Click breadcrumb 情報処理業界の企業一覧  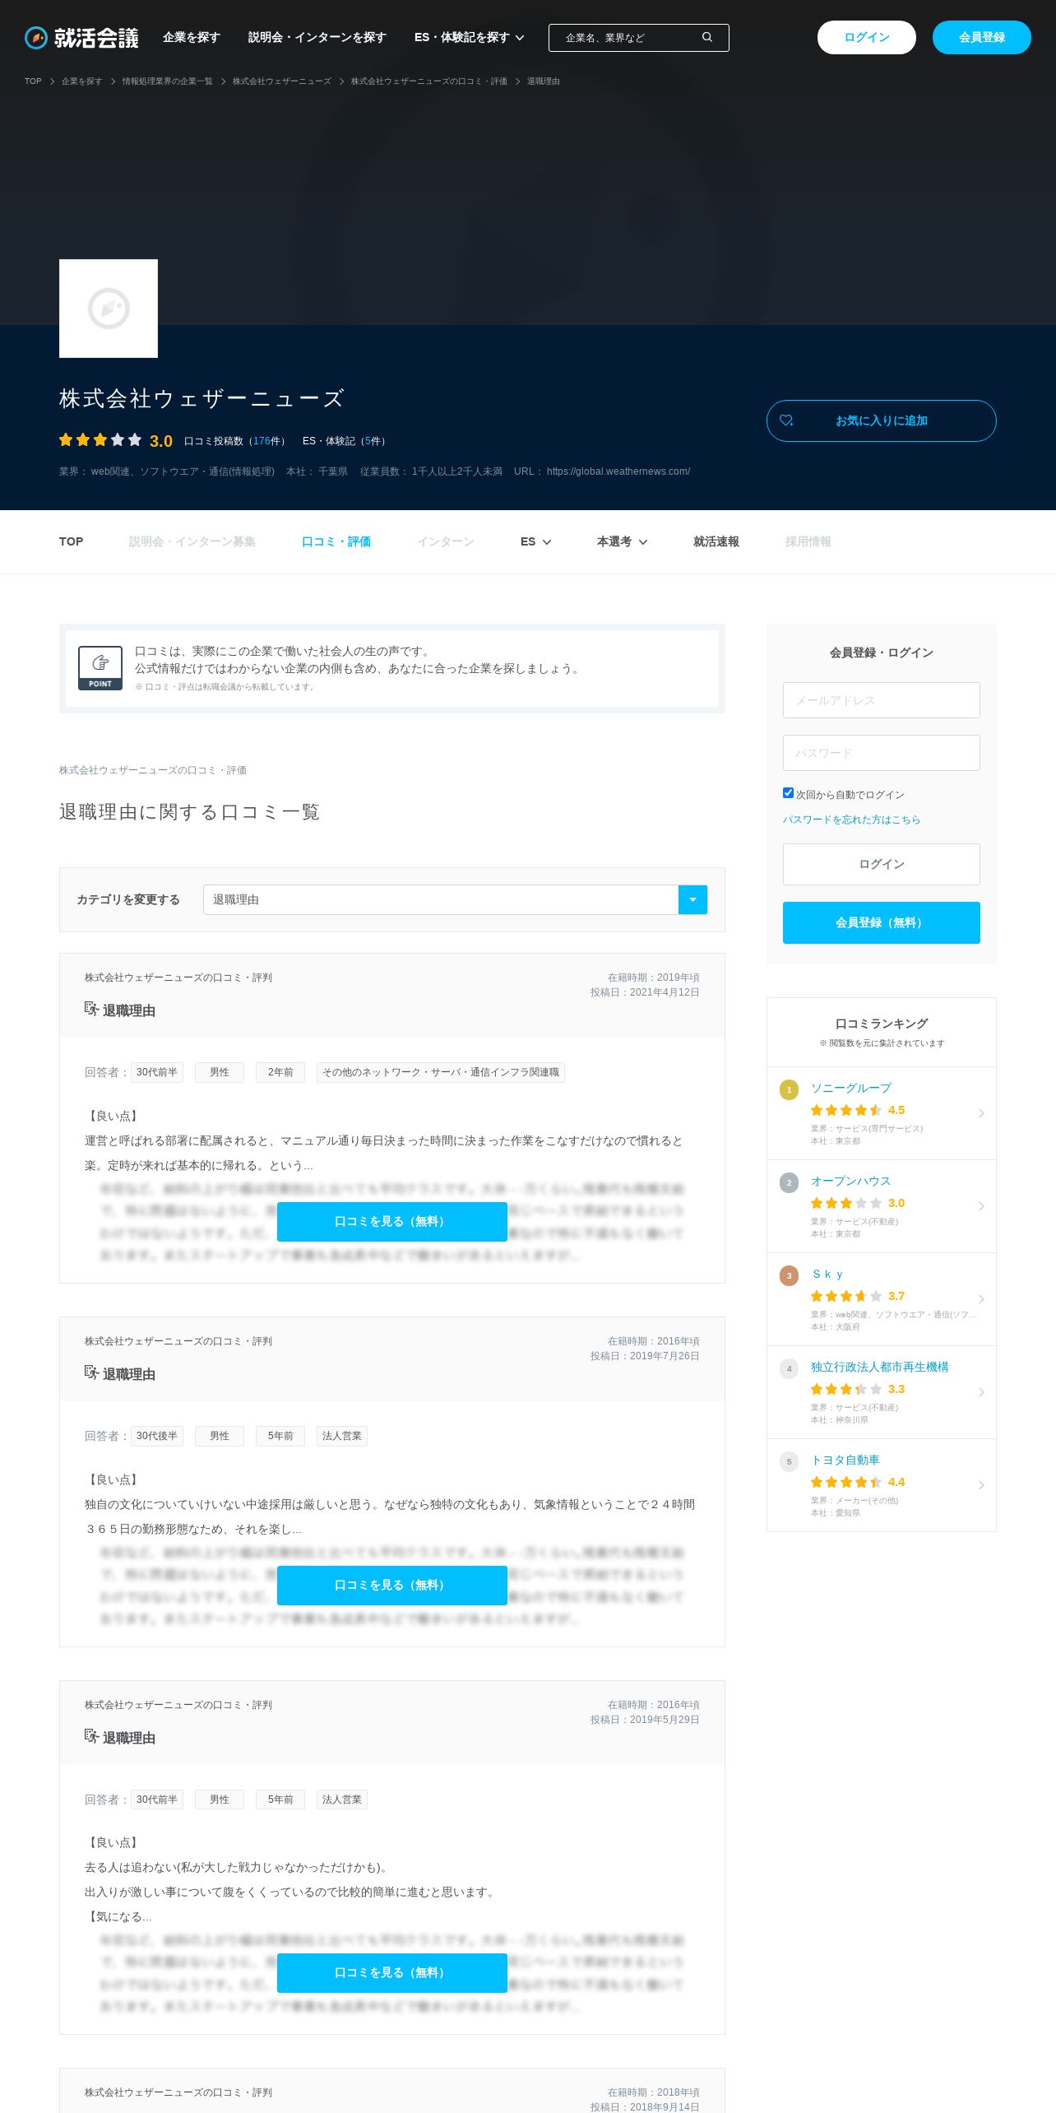pos(167,81)
